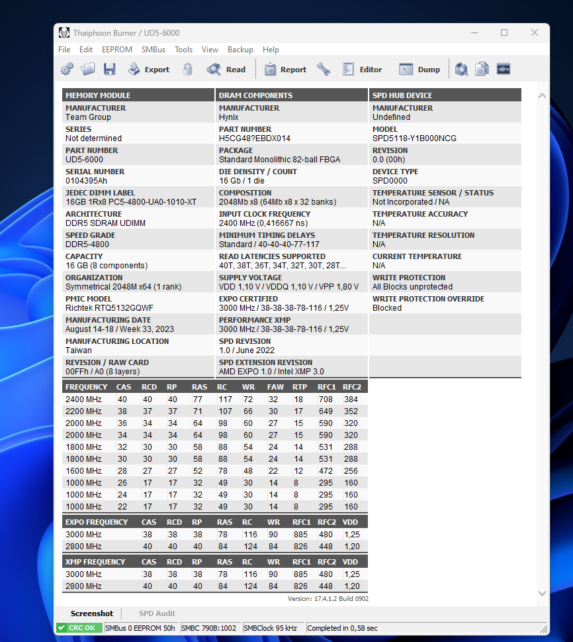The image size is (573, 642).
Task: Open the File menu
Action: [x=64, y=50]
